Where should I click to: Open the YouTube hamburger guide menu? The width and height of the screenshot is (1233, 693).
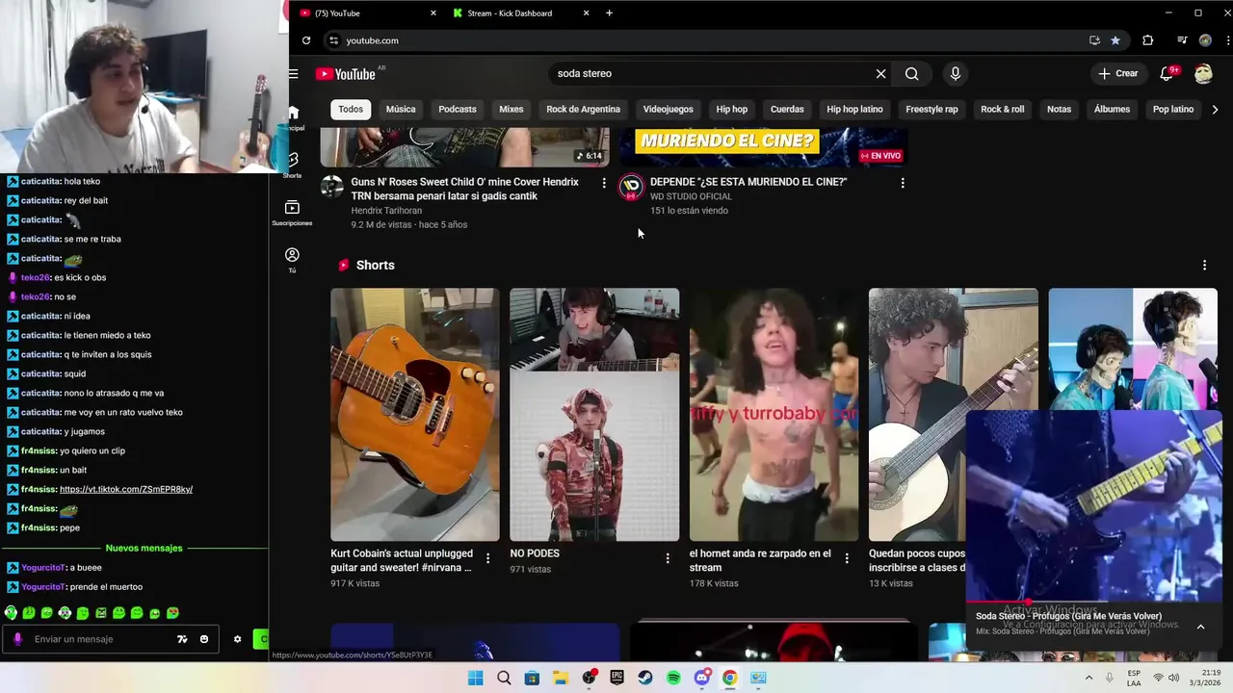tap(293, 74)
